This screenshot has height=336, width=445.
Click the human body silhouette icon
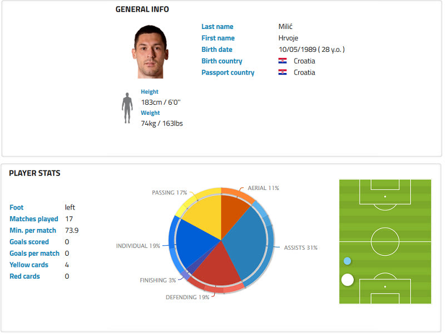127,108
